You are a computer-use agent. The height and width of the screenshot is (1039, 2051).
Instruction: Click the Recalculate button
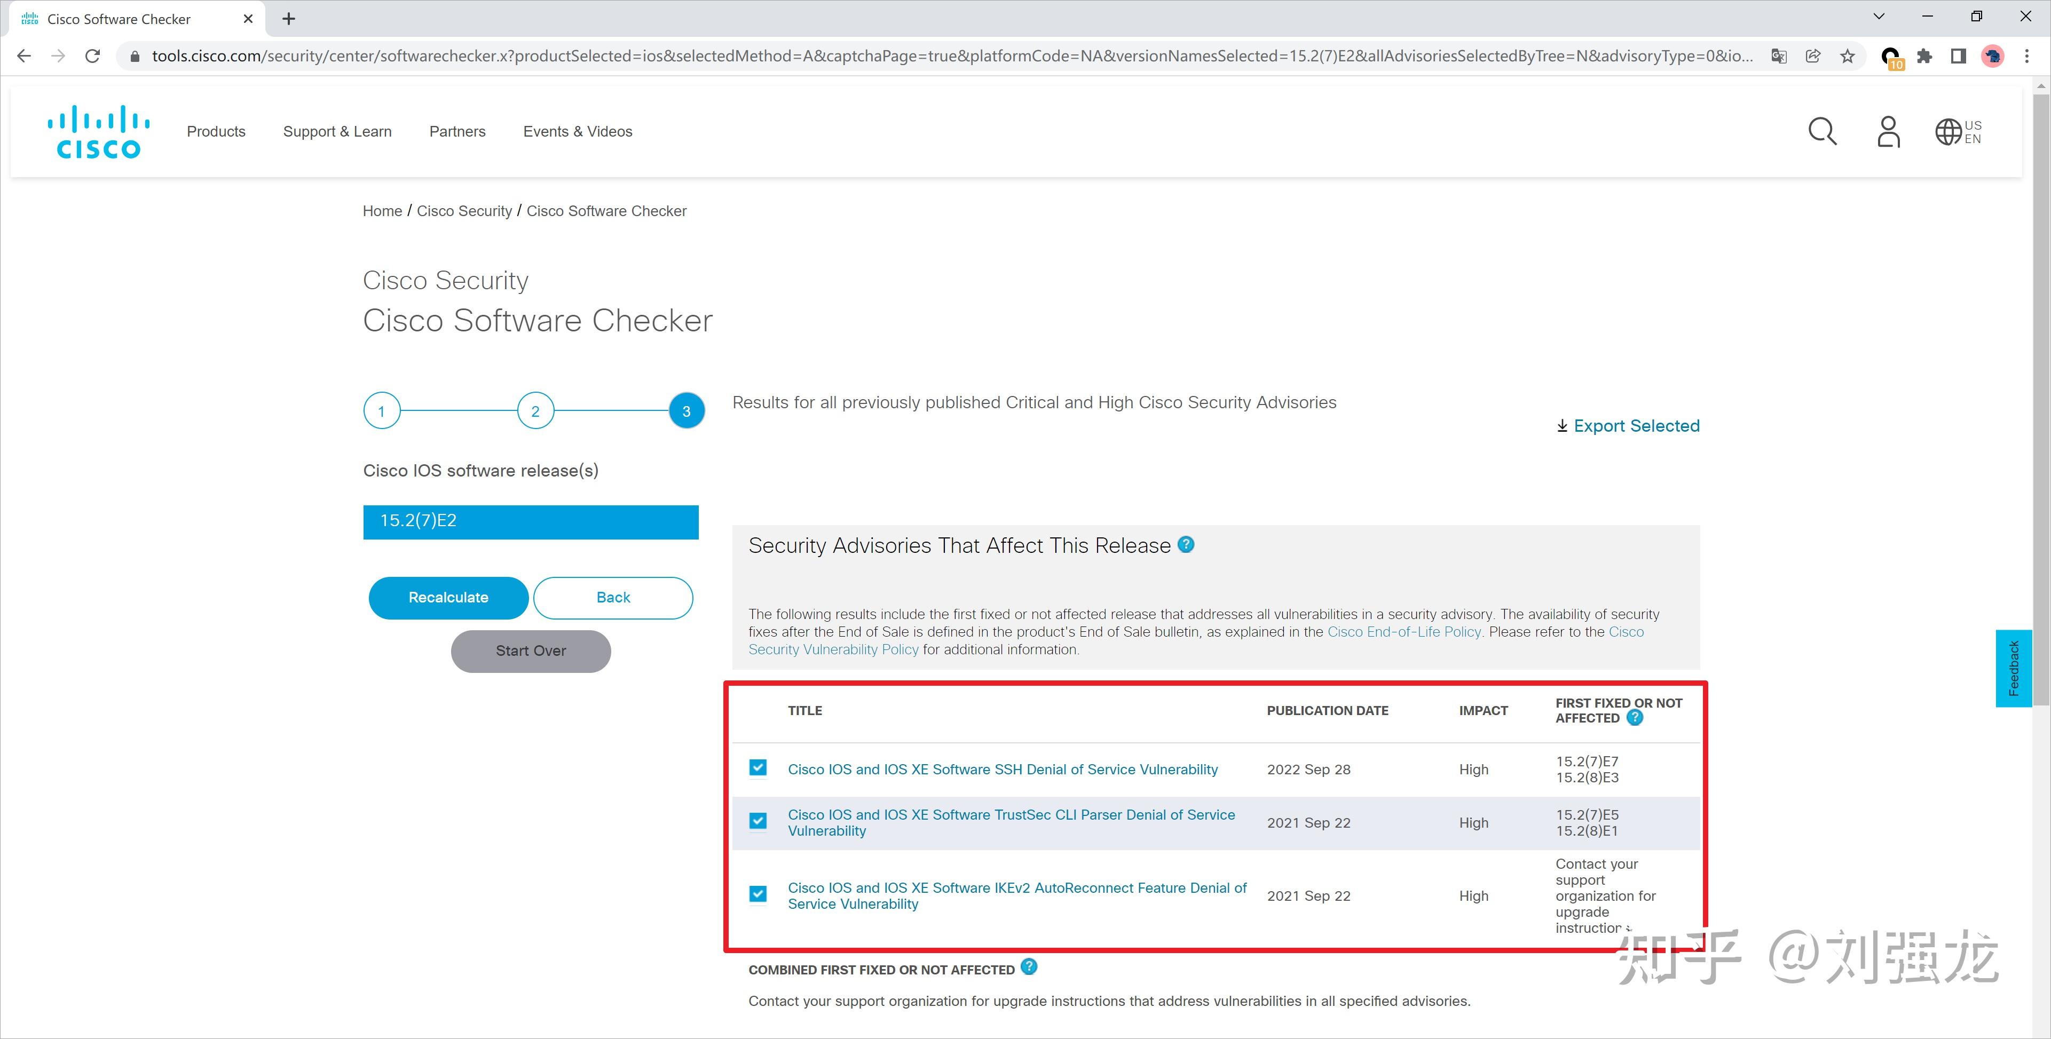pos(448,597)
